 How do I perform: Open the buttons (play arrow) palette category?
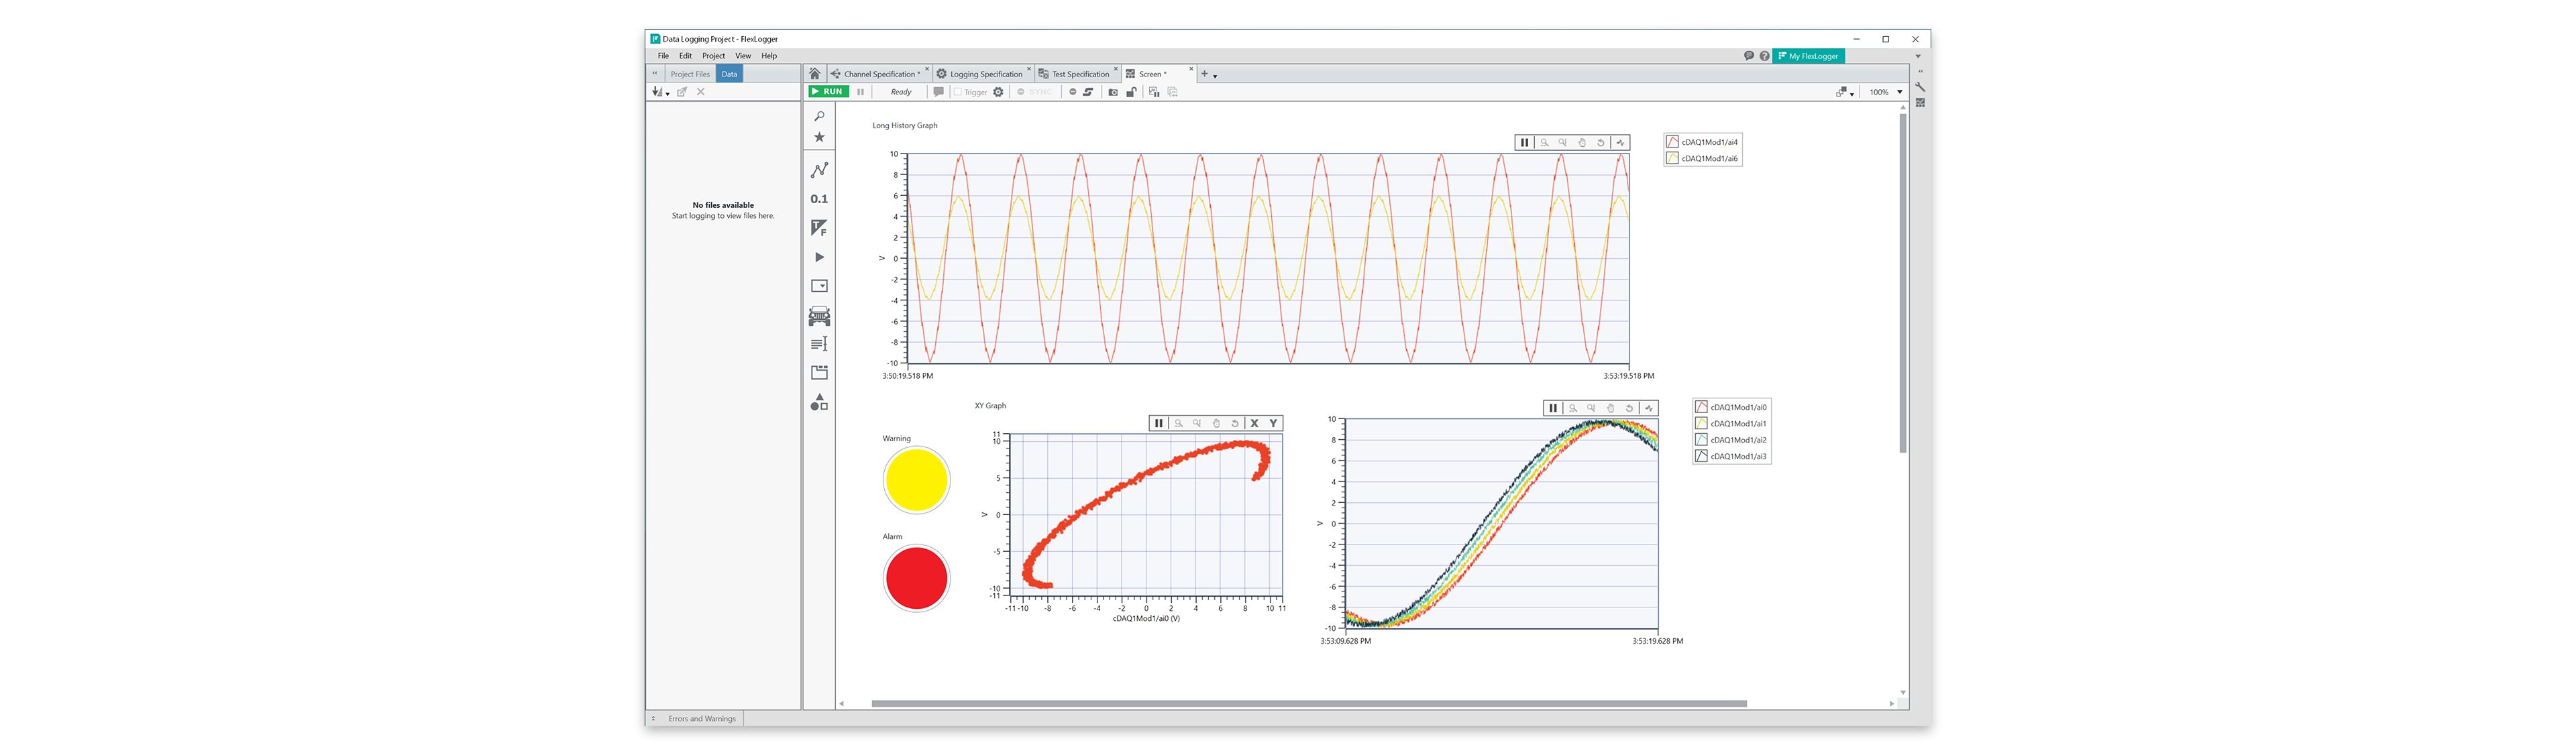point(819,257)
